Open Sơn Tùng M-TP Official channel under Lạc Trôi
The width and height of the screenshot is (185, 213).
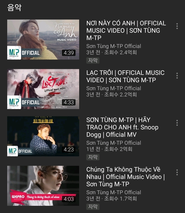click(x=114, y=88)
